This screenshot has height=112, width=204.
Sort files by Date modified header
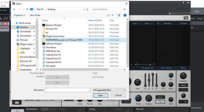click(95, 20)
